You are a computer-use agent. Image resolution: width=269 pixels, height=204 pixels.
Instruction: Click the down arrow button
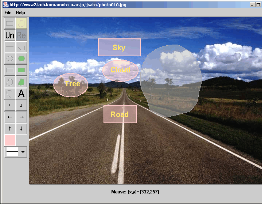pos(22,129)
